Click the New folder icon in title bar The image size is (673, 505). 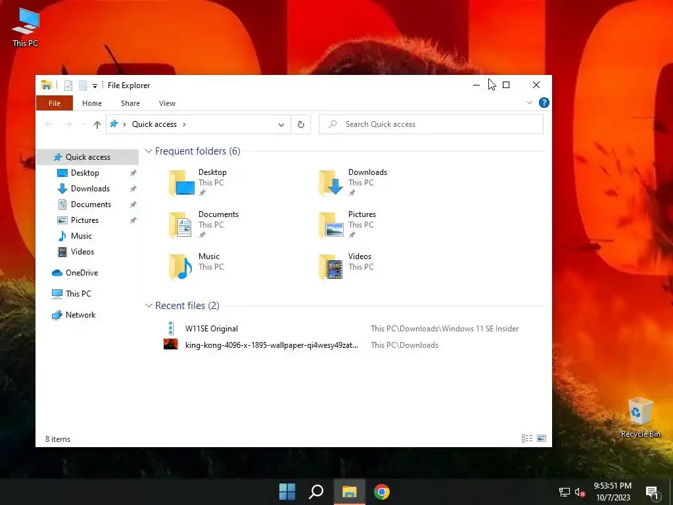[82, 85]
